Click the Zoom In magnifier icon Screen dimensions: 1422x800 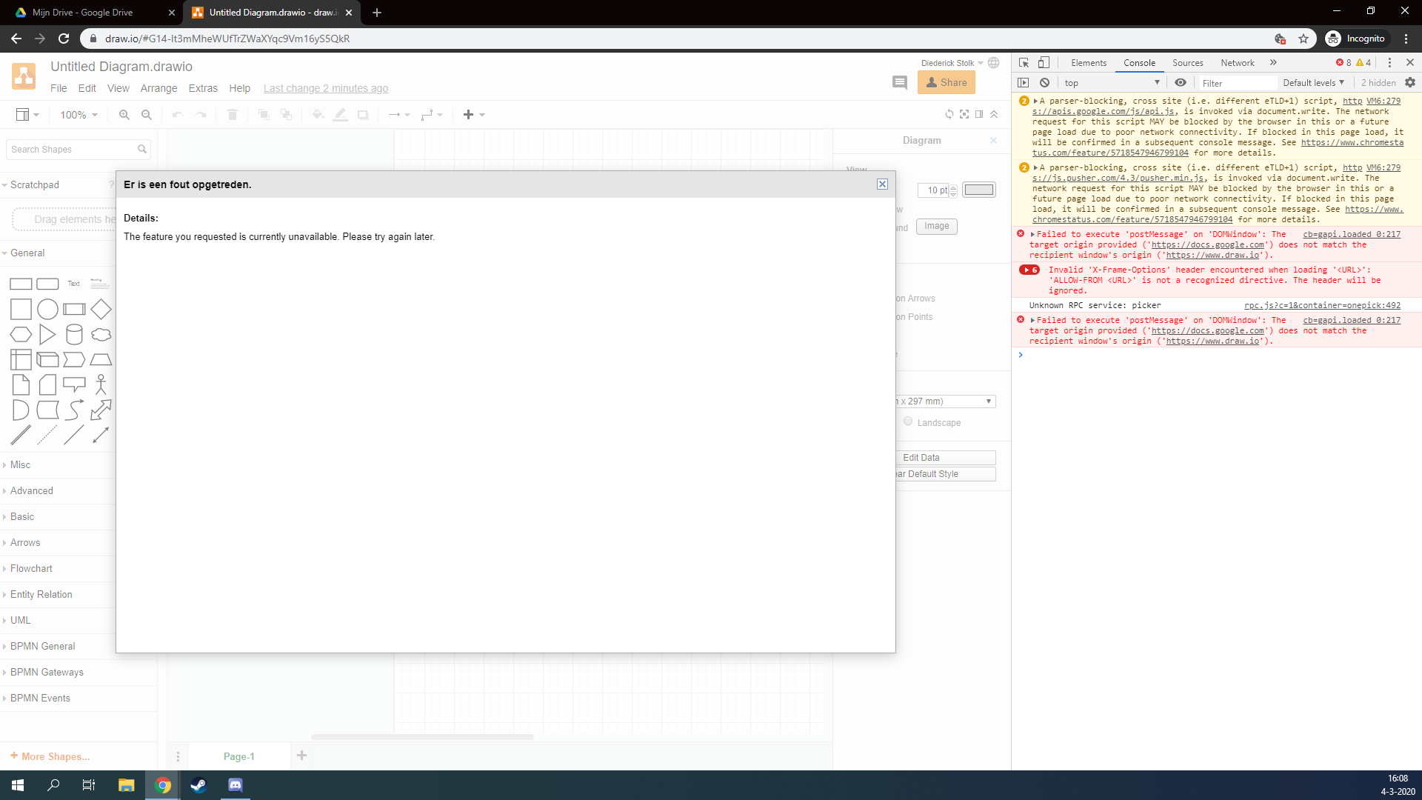coord(124,115)
